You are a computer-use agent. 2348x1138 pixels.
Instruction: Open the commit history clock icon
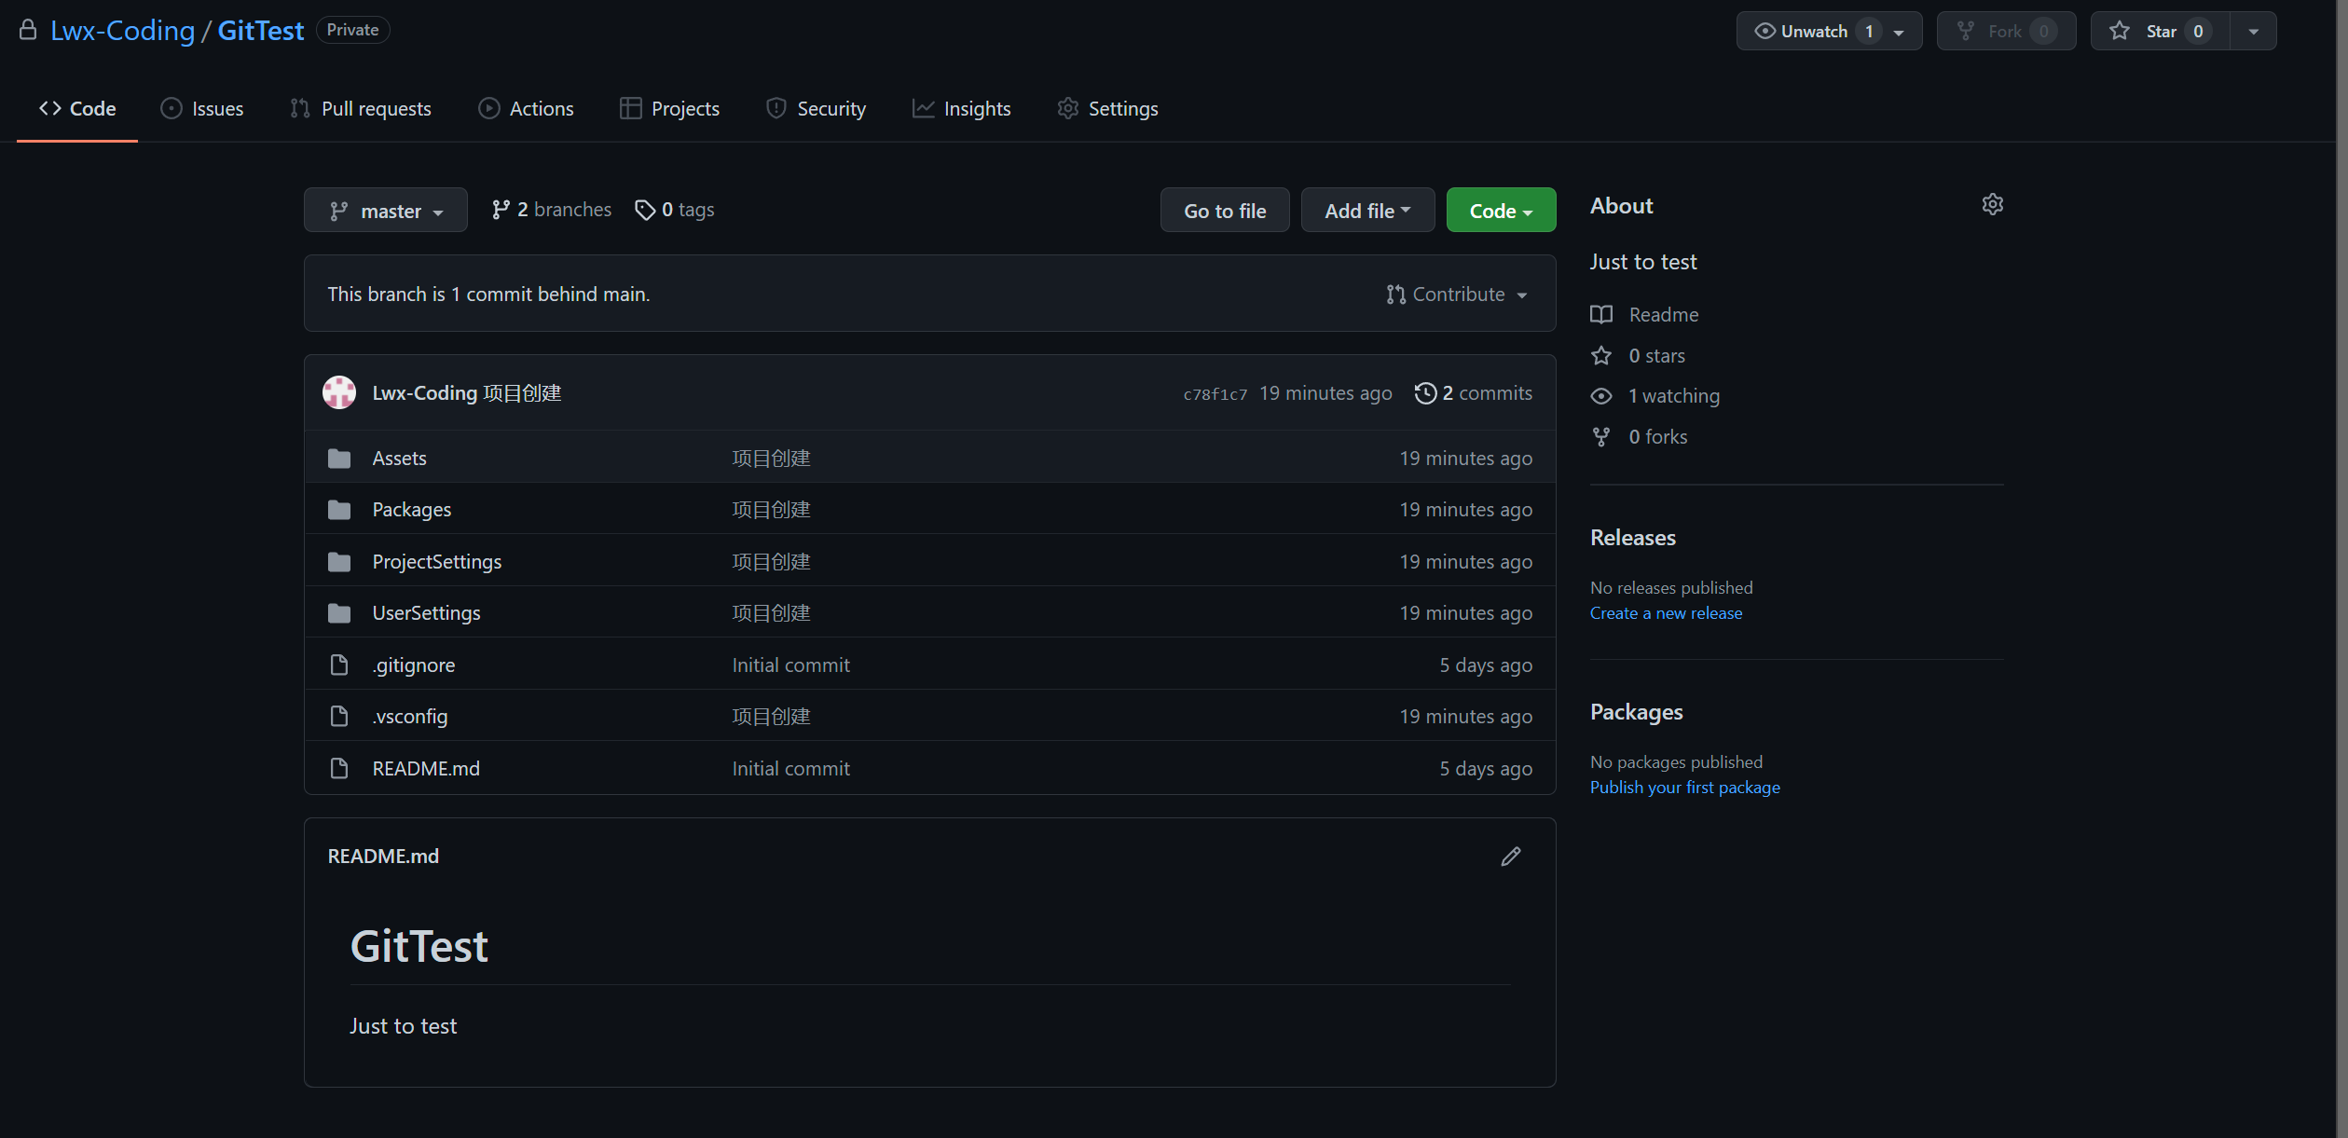click(x=1424, y=393)
